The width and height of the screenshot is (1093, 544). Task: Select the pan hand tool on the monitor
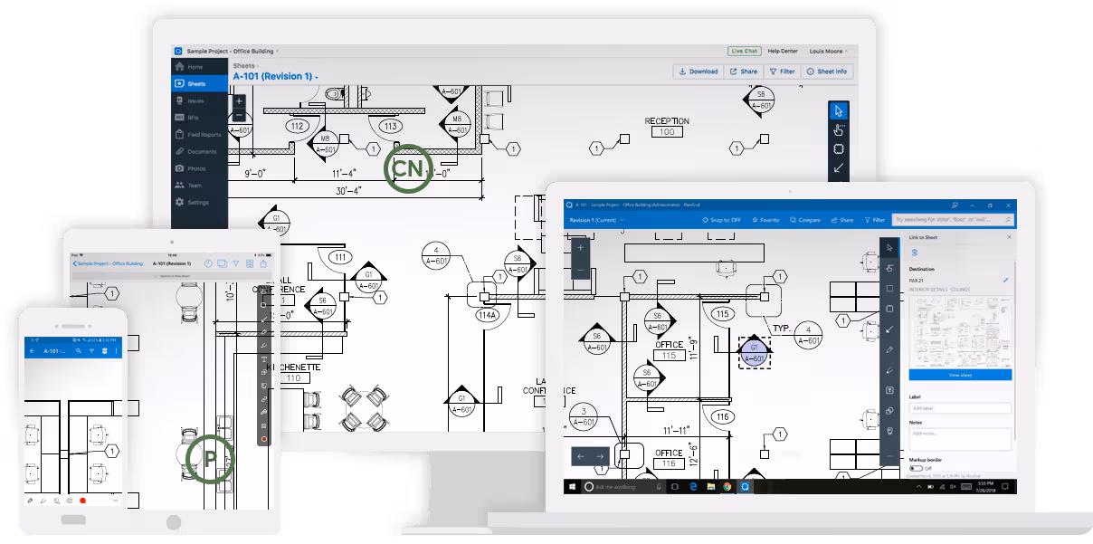839,129
